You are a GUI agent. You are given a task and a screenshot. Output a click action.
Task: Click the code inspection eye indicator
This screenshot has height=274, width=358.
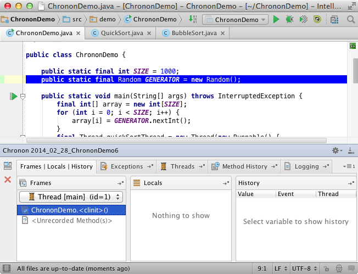point(353,46)
